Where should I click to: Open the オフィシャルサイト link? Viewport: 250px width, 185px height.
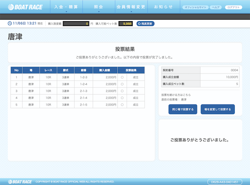[x=195, y=7]
